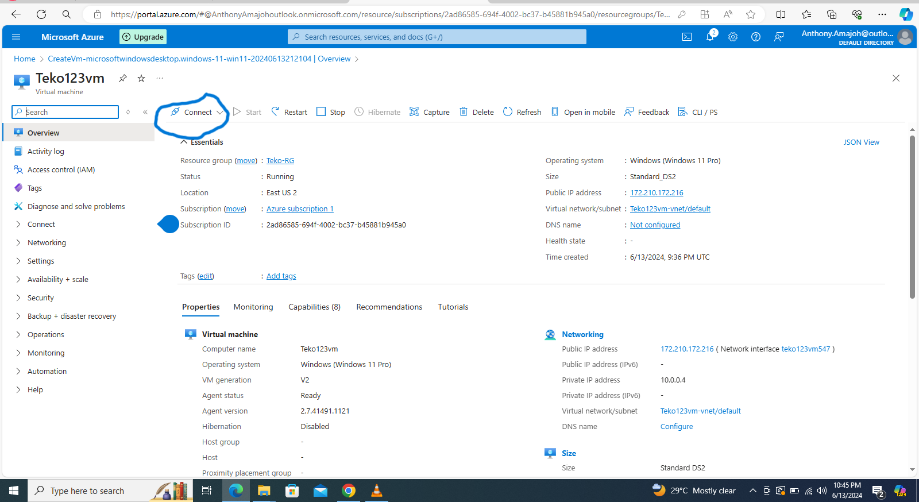Toggle expand/collapse all menu groups
The image size is (919, 502).
[128, 112]
